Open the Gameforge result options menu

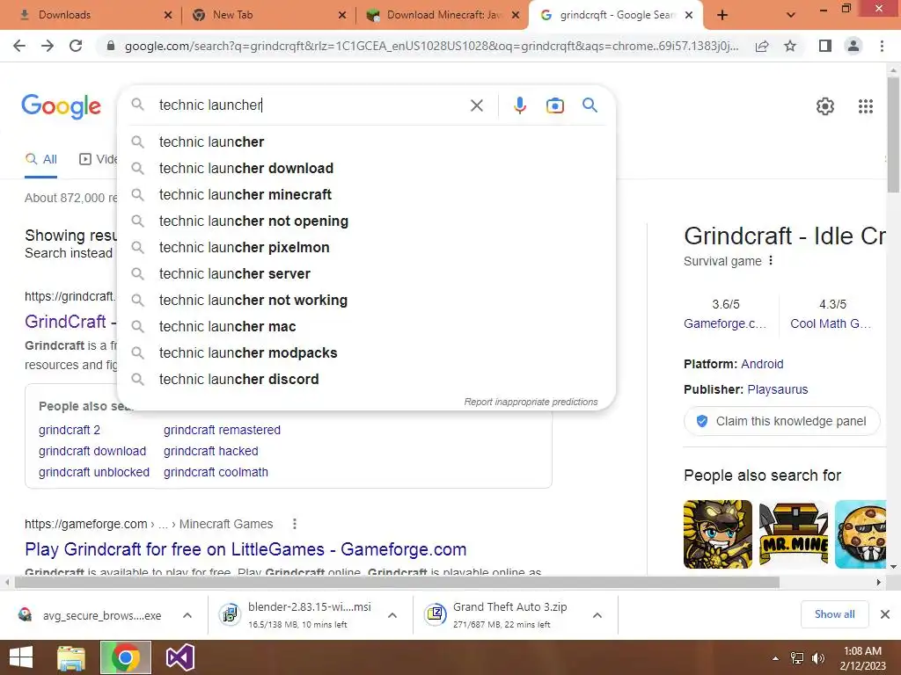click(294, 524)
